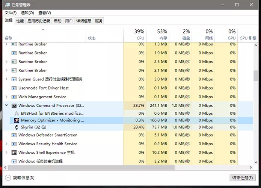
Task: Click the horizontal scrollbar thumb
Action: [x=91, y=167]
